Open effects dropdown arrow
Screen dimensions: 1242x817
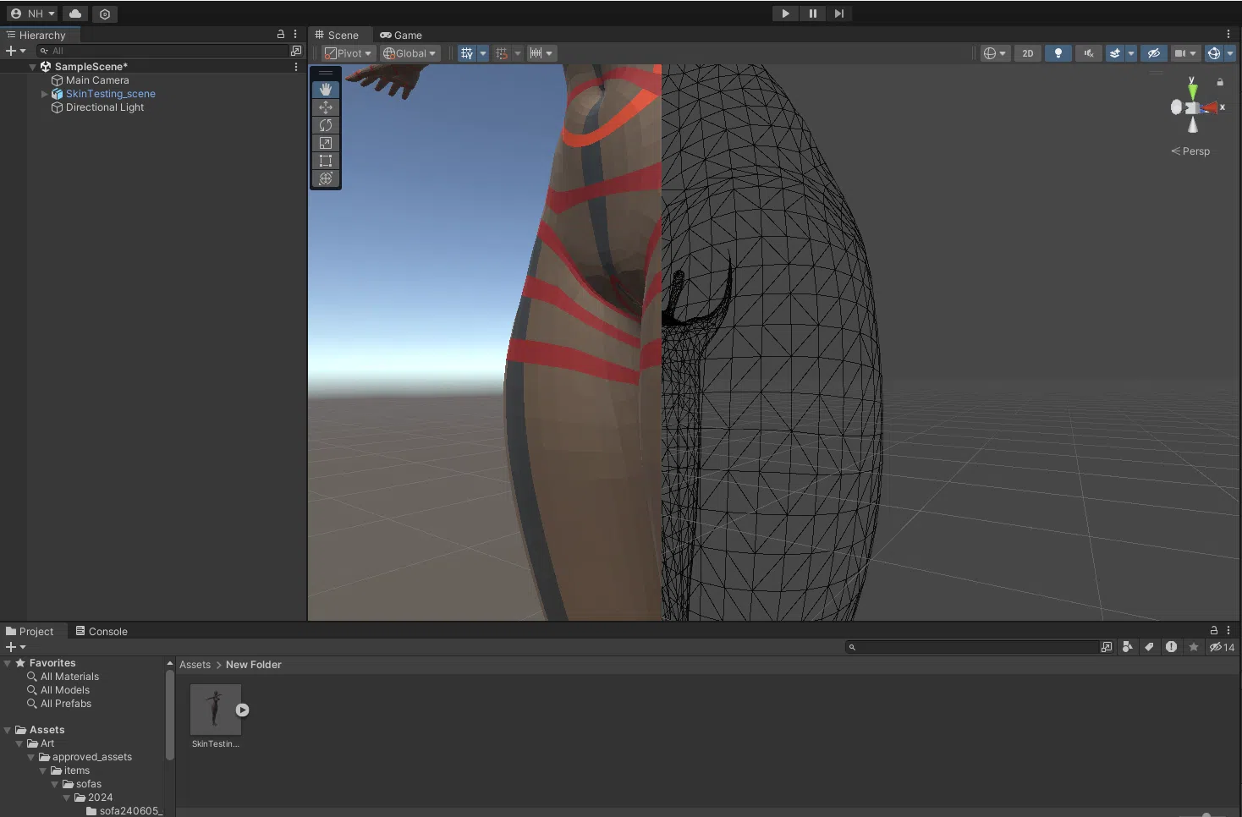coord(1131,53)
